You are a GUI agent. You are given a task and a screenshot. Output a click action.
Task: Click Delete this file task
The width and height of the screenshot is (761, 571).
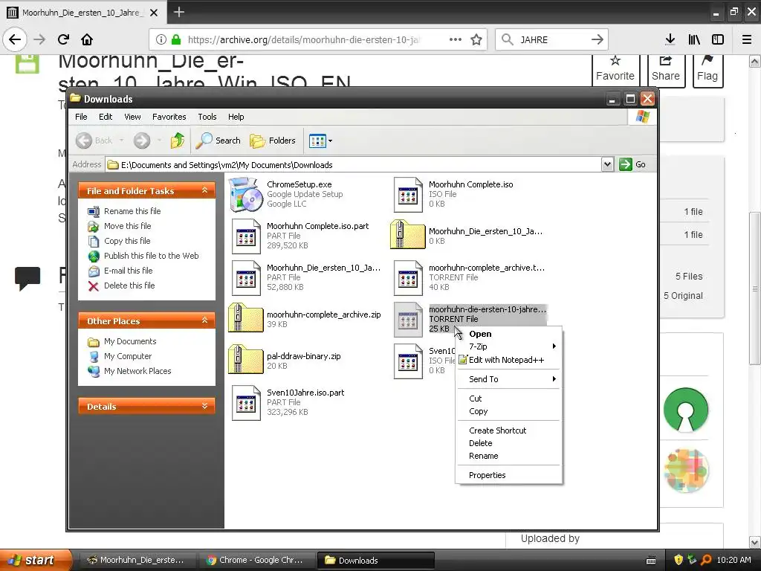click(x=121, y=285)
